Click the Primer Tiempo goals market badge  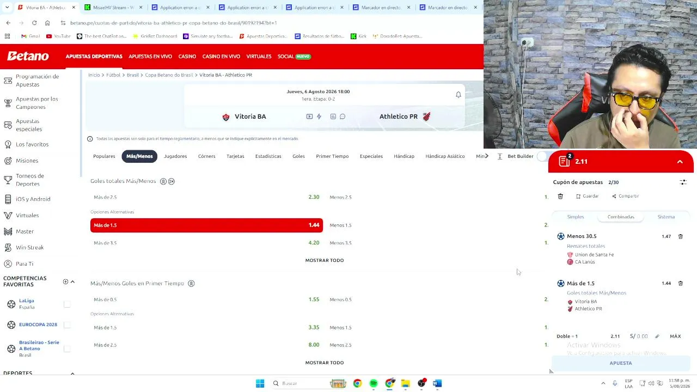tap(191, 284)
